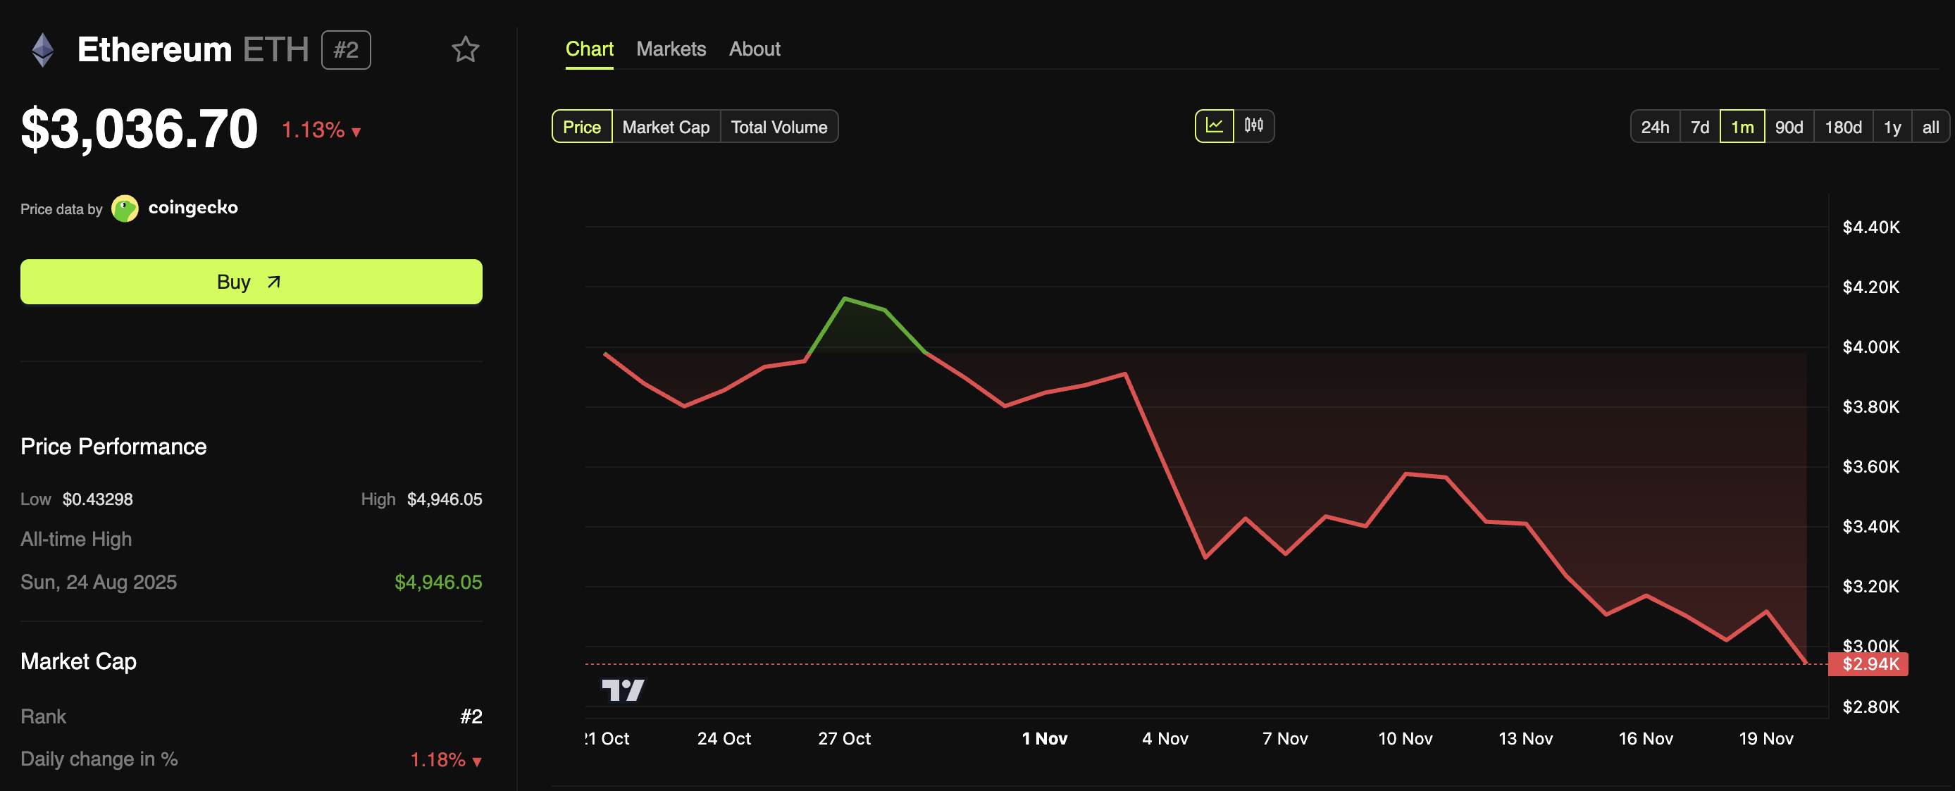Click the $2.94K current price marker
The width and height of the screenshot is (1955, 791).
[1869, 664]
